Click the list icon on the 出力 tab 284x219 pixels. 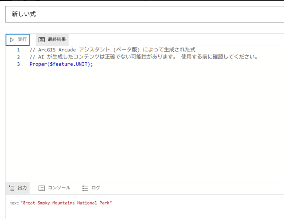pyautogui.click(x=12, y=188)
